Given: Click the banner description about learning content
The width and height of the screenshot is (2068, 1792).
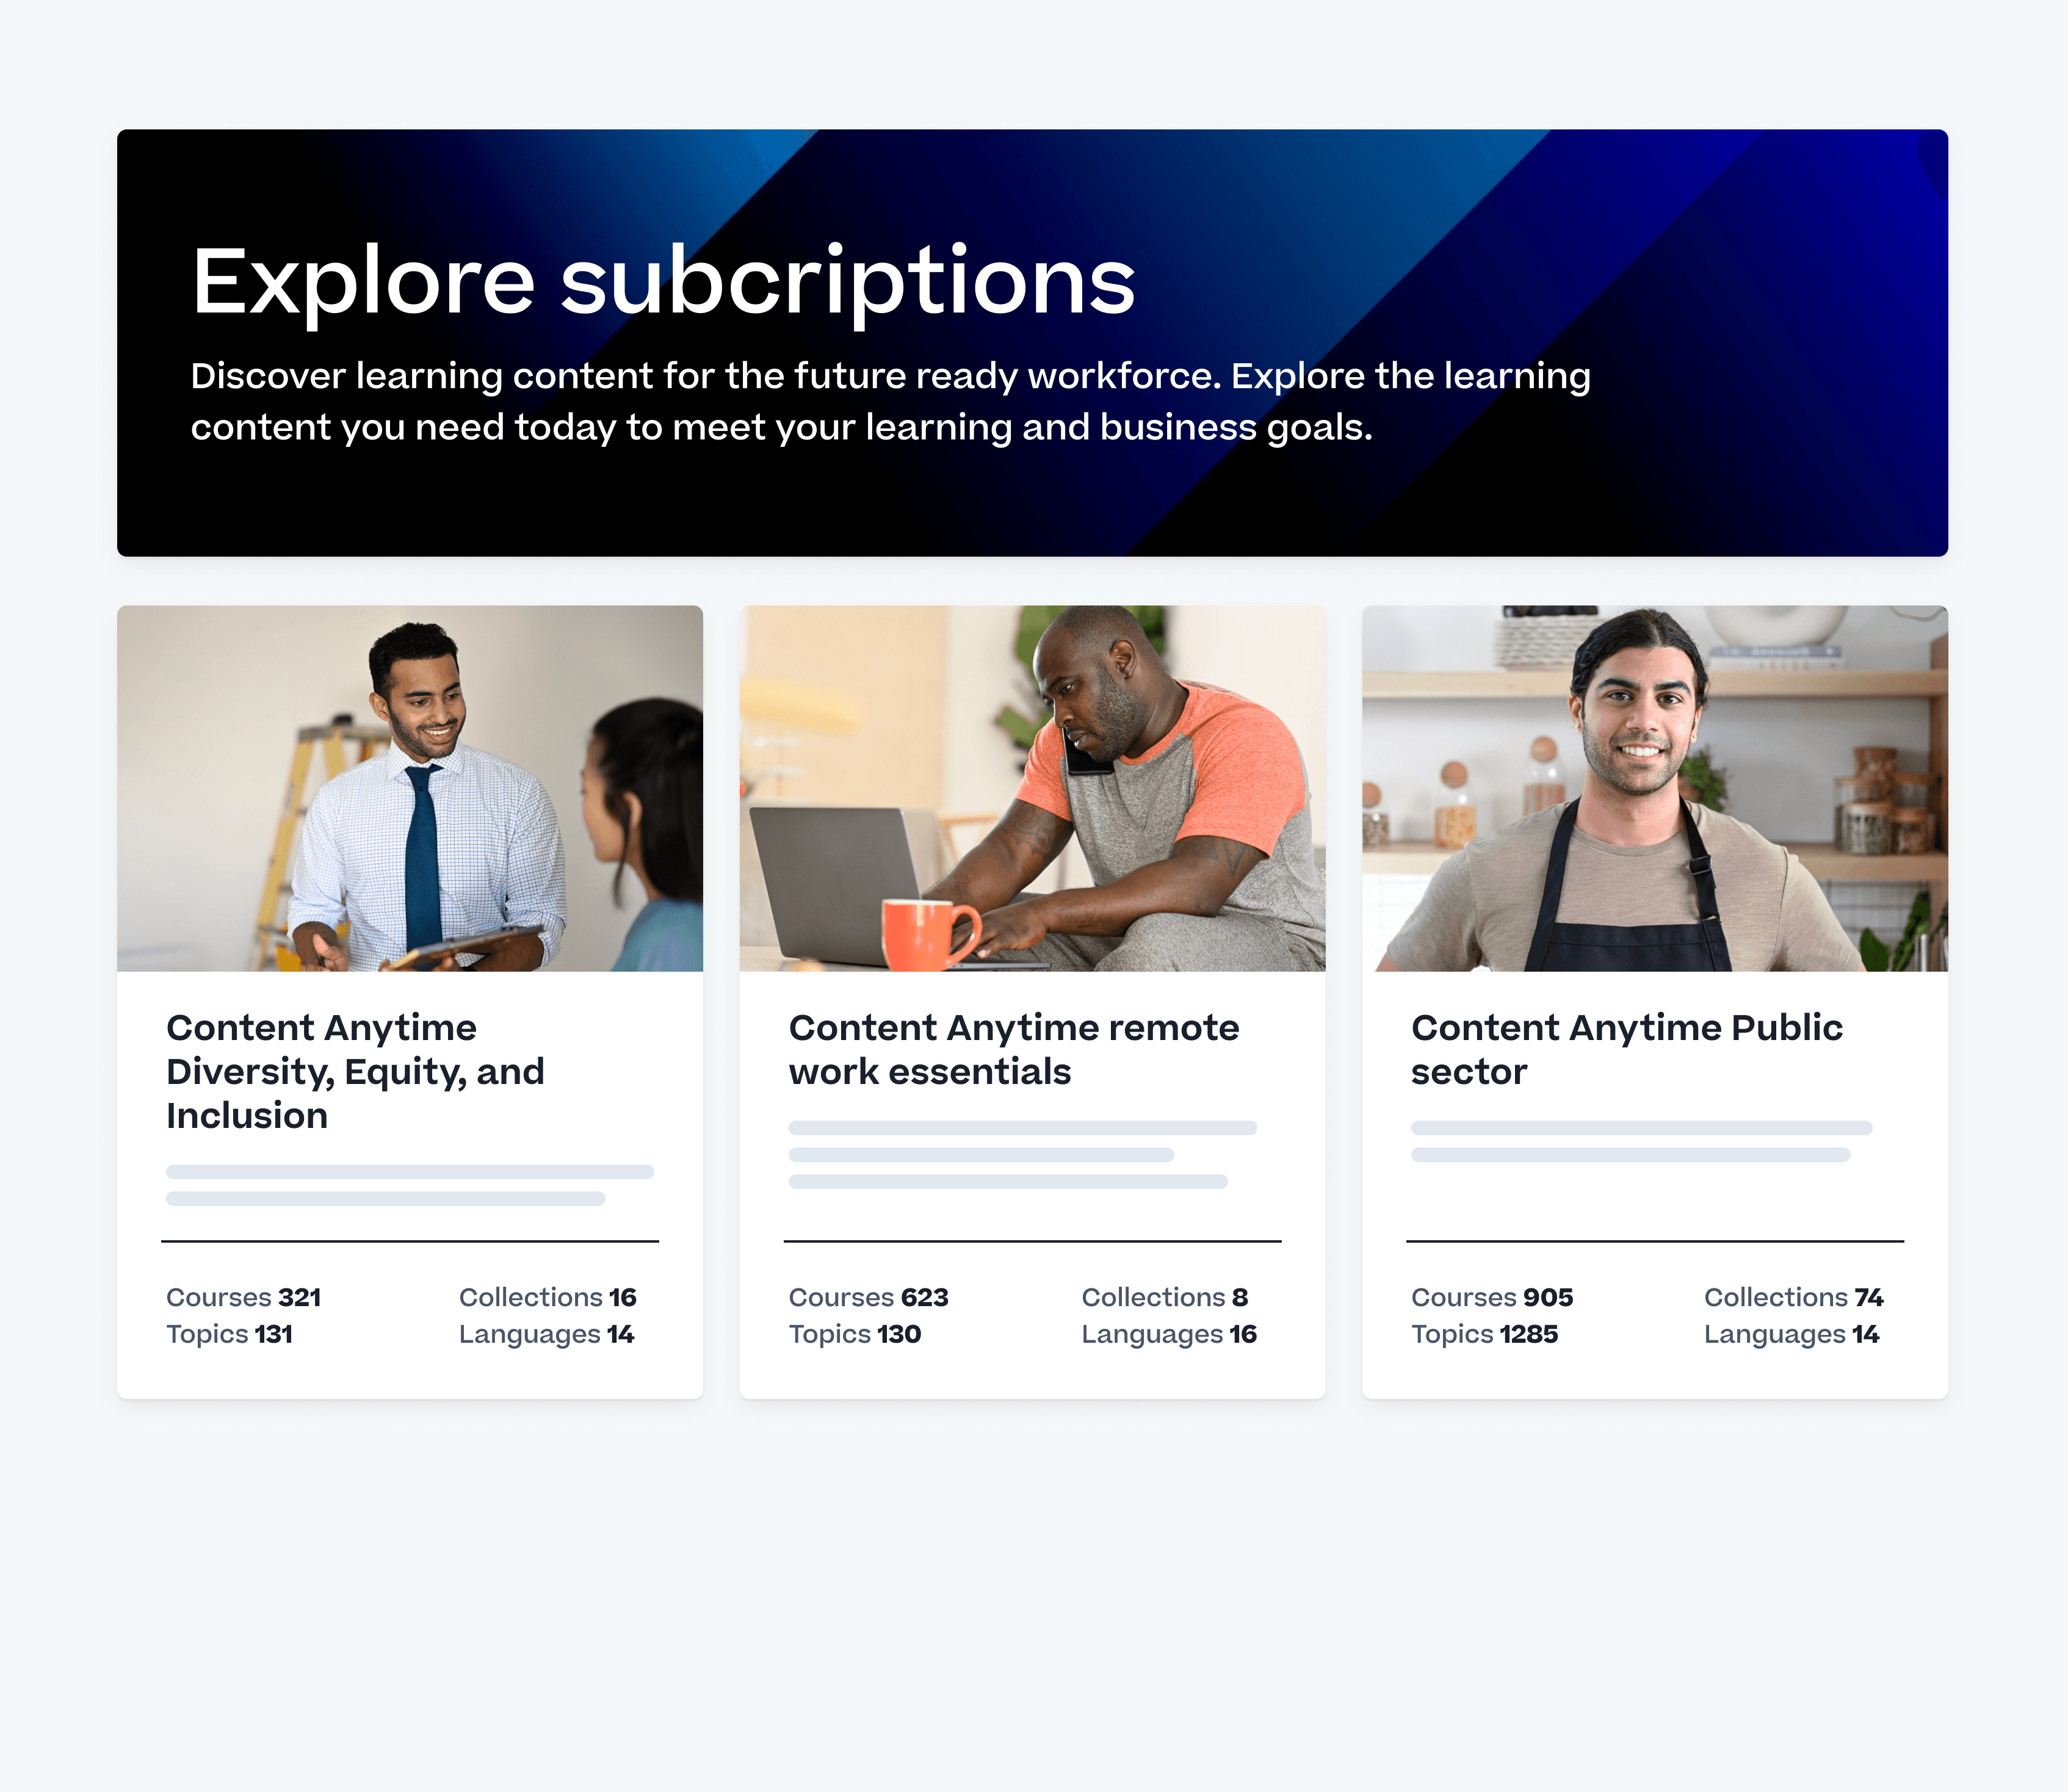Looking at the screenshot, I should pos(890,401).
